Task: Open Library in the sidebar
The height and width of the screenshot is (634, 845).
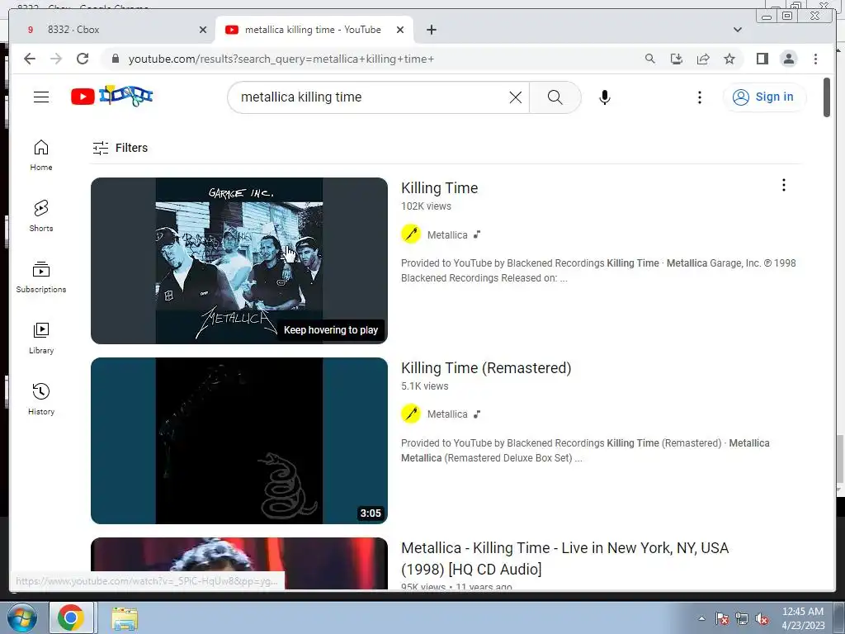Action: (41, 338)
